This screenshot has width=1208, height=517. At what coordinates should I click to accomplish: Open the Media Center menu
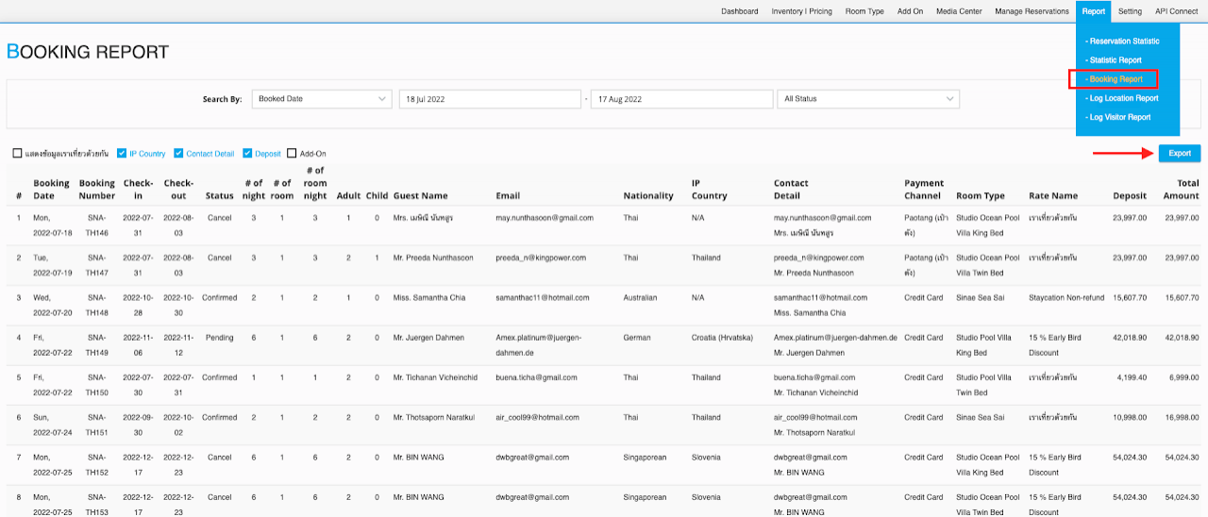(959, 11)
